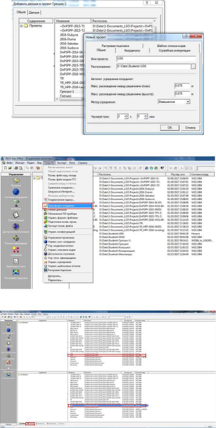Click the Расположение path field
Viewport: 216px width, 428px height.
153,66
